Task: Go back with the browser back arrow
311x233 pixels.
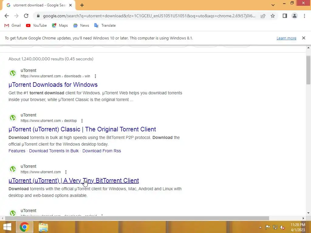Action: tap(7, 16)
